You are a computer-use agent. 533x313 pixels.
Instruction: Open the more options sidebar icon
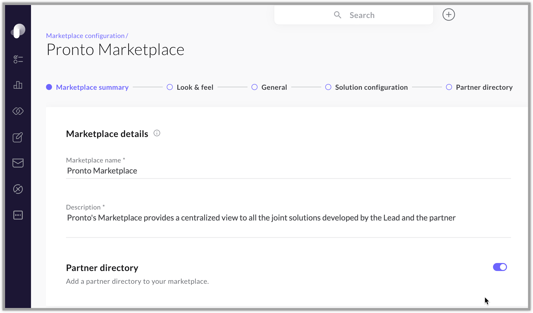[x=17, y=215]
